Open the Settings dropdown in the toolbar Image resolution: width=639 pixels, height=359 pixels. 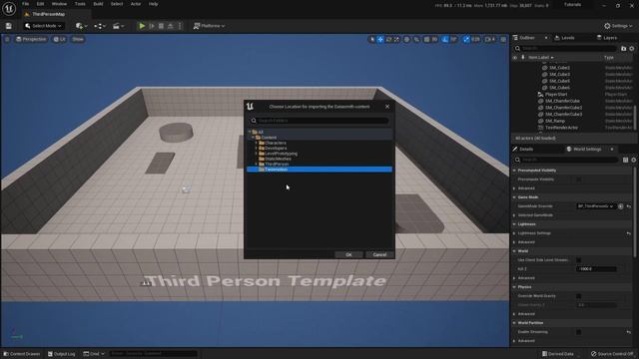tap(618, 26)
